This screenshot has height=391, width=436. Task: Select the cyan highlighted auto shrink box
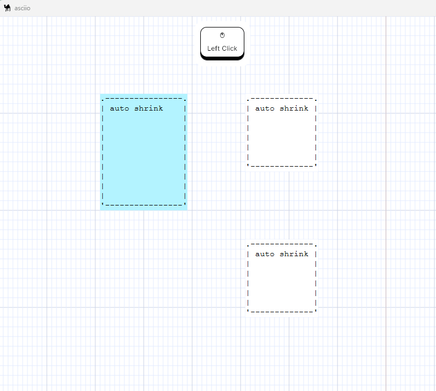point(143,151)
